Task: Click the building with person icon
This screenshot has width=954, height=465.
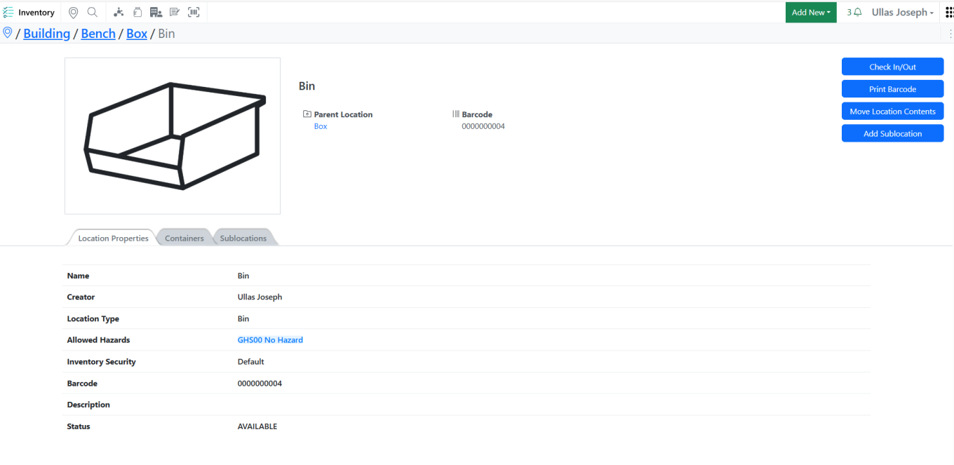Action: (156, 12)
